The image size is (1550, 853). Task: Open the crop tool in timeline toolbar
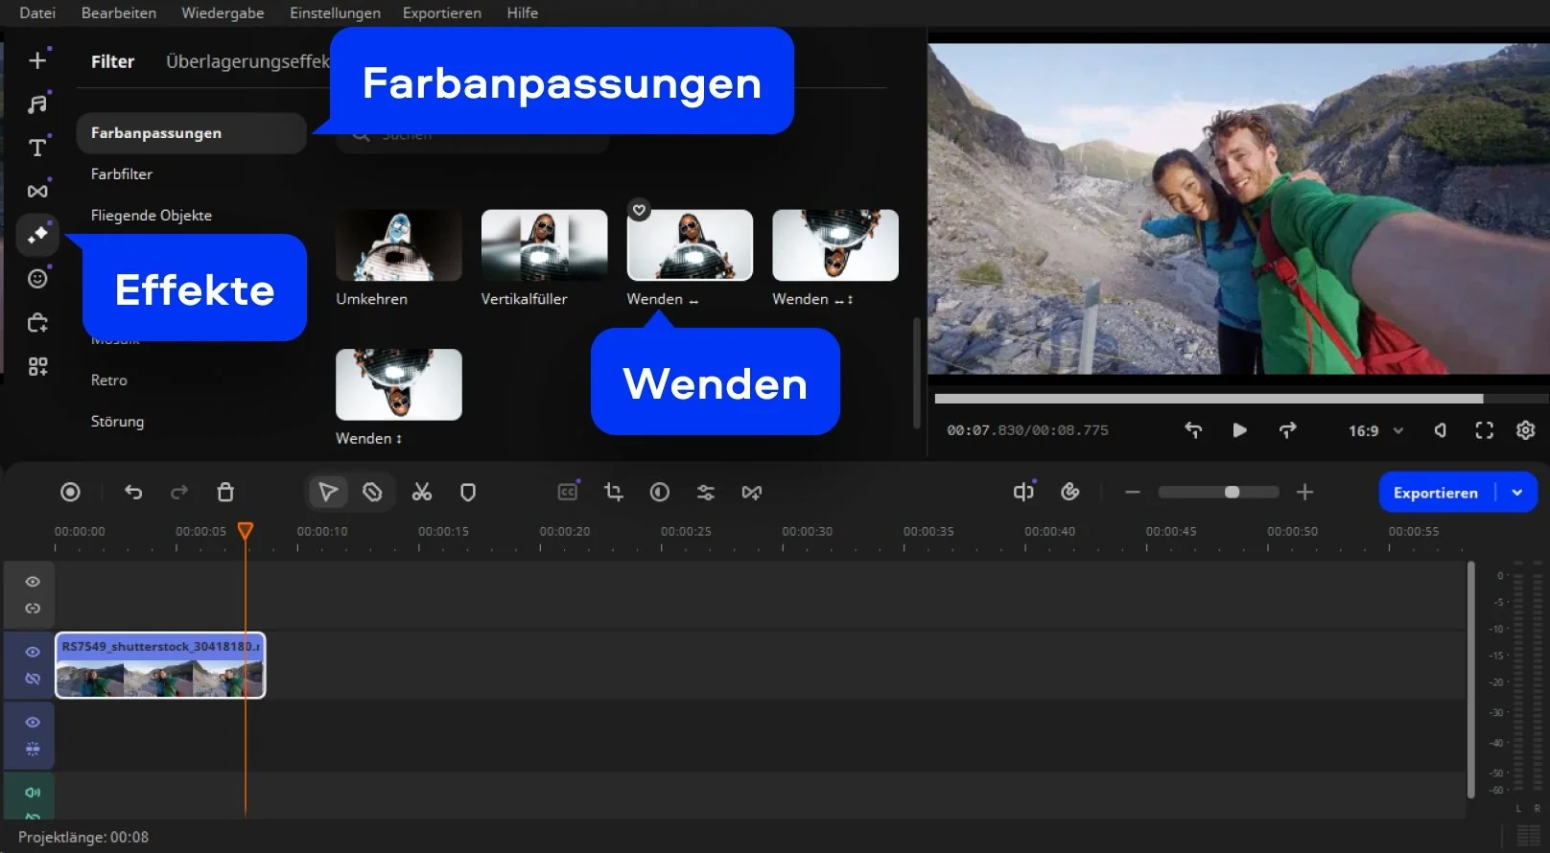(614, 493)
